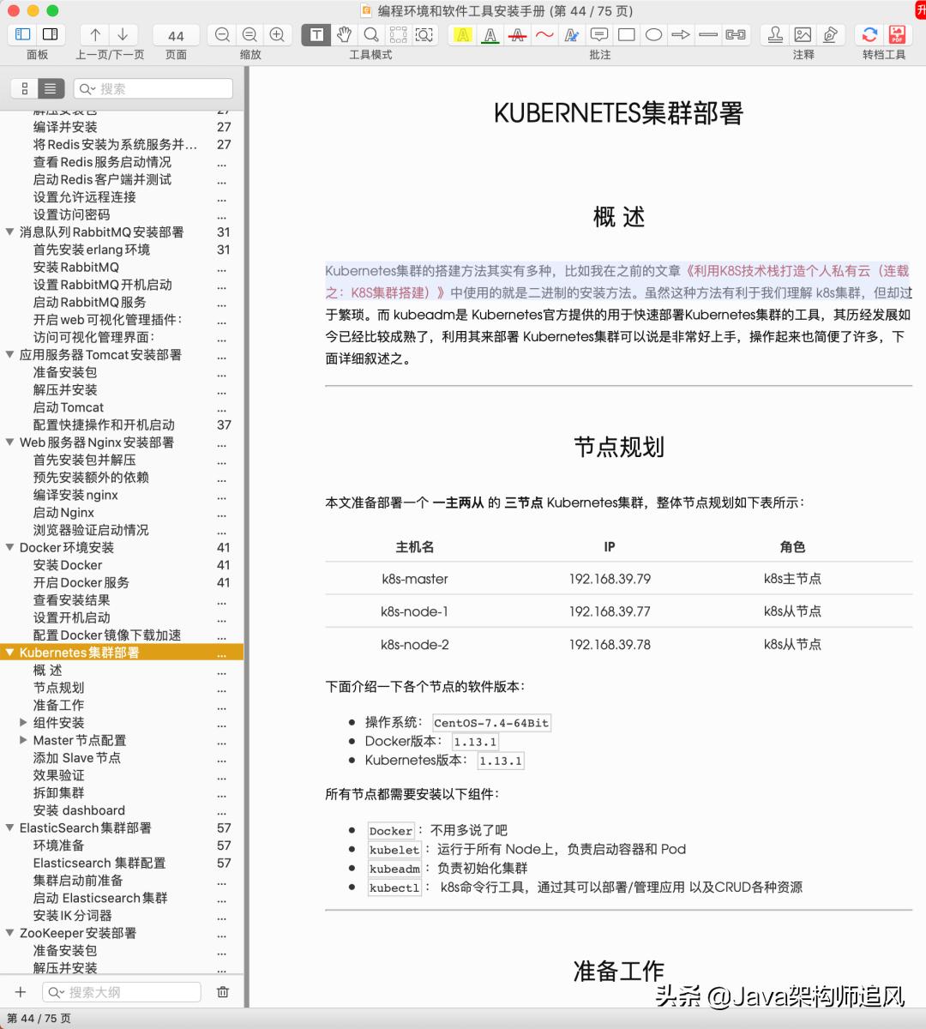The height and width of the screenshot is (1029, 926).
Task: Expand the Master 节点配置 outline entry
Action: tap(23, 740)
